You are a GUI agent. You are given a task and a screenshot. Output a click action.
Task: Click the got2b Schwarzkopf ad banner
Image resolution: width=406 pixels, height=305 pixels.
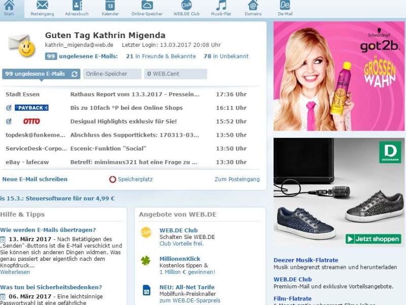(339, 76)
